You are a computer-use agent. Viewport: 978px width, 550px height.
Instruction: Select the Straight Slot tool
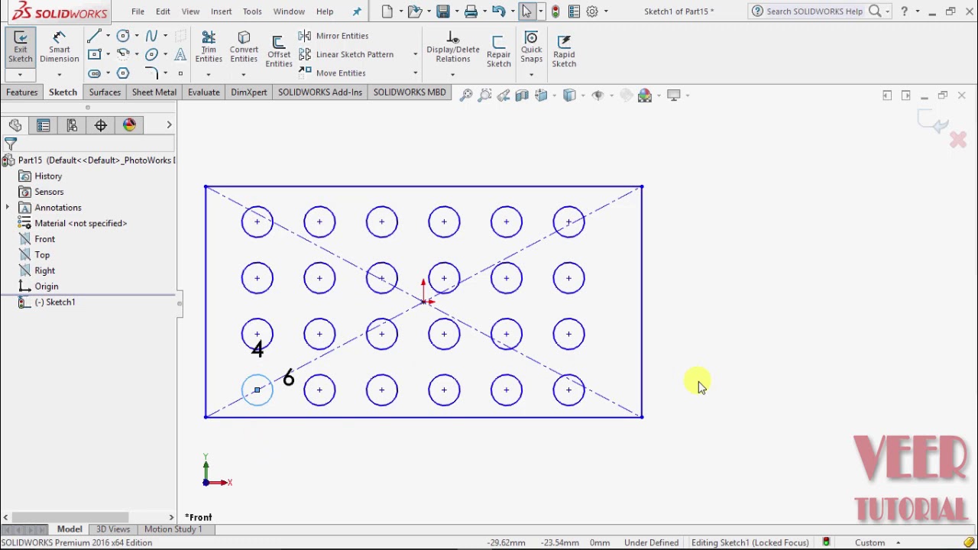click(x=94, y=73)
